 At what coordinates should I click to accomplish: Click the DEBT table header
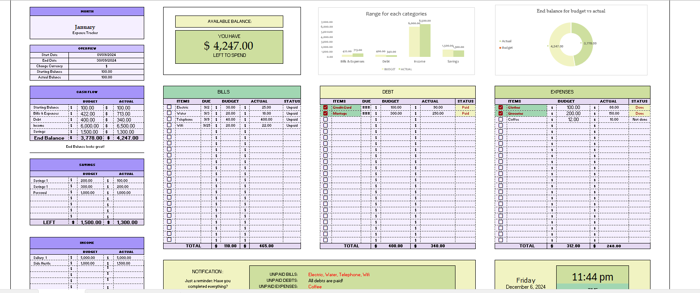click(398, 92)
